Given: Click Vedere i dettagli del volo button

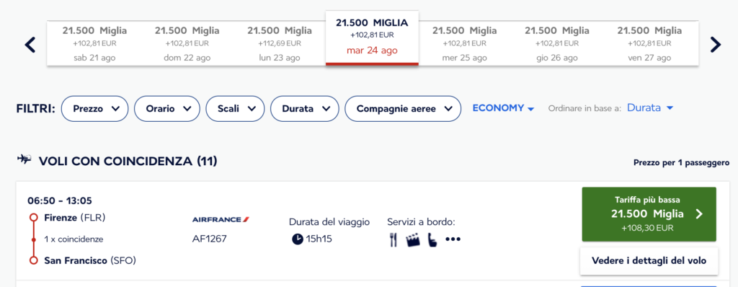Looking at the screenshot, I should point(649,260).
